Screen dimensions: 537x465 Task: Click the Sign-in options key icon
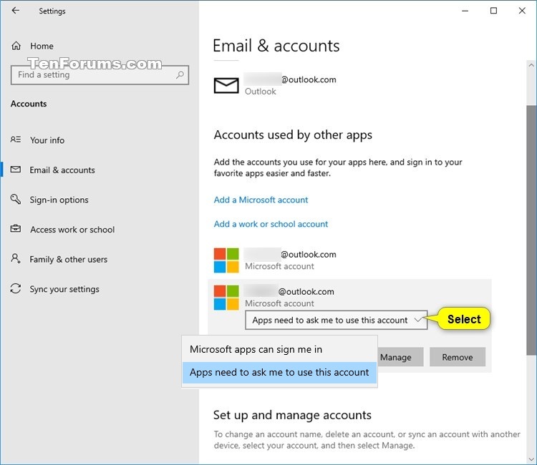click(16, 199)
